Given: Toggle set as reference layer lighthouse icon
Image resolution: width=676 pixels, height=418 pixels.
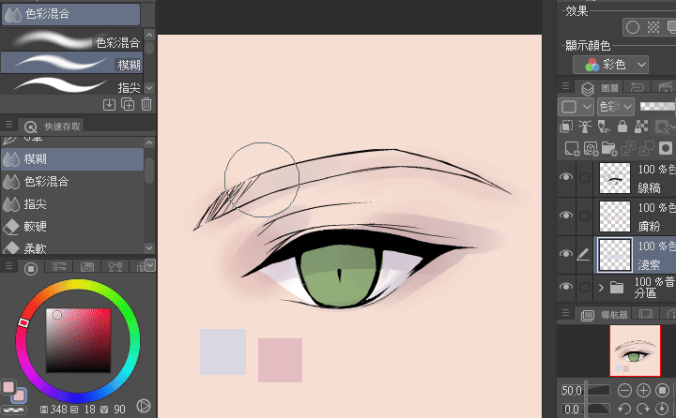Looking at the screenshot, I should [585, 127].
